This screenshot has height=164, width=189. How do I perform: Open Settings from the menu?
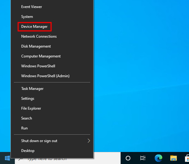[52, 99]
